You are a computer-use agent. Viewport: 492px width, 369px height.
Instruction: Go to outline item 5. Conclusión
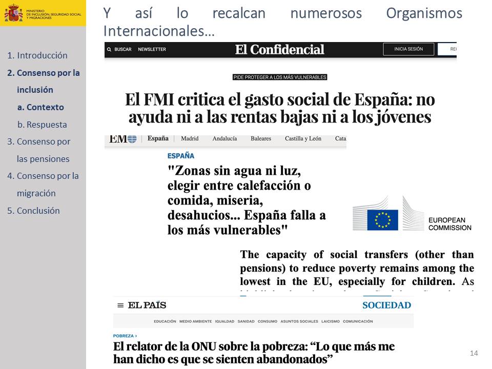pos(33,211)
